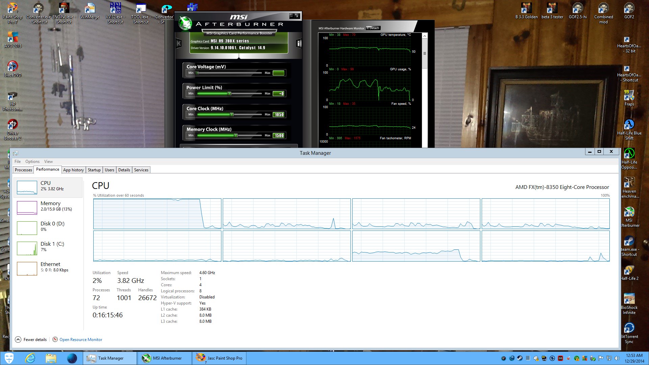Minimize the MSI Afterburner window
The image size is (649, 365).
point(291,16)
